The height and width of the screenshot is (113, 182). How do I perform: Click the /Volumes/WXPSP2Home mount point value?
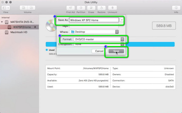coord(96,68)
